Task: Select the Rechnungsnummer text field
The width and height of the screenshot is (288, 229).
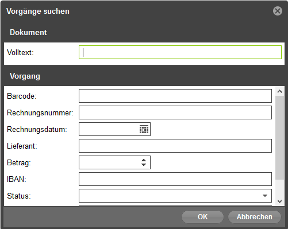Action: point(175,112)
